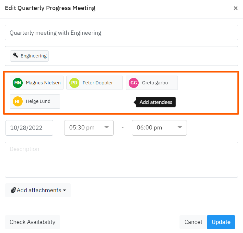Click into the Description text area

pos(121,159)
